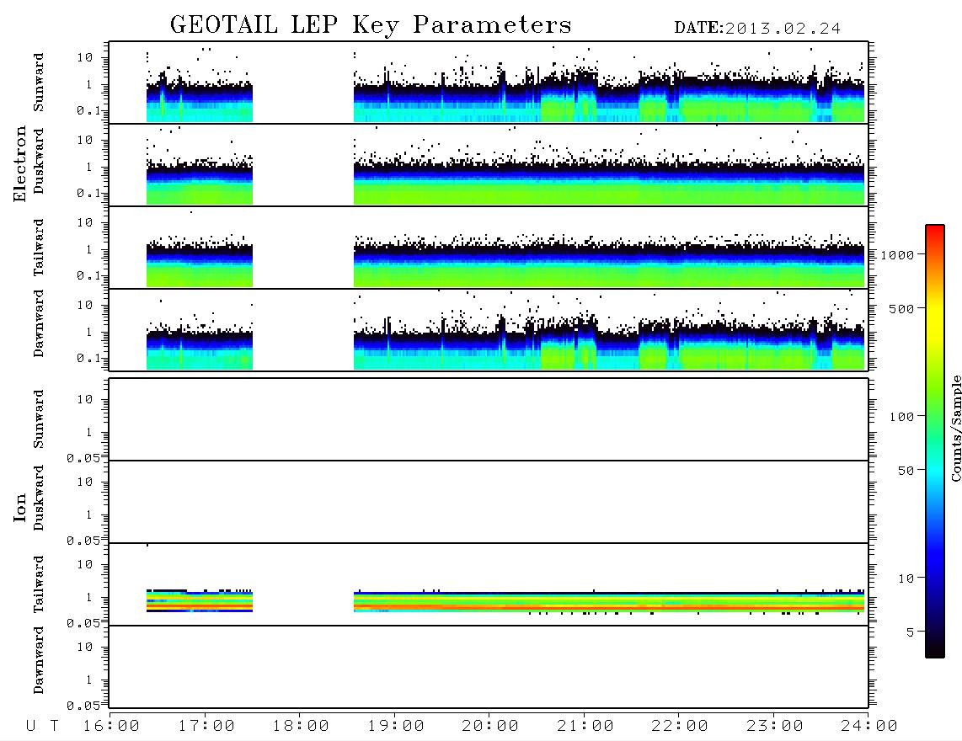Click the "500" color bar tick
Image resolution: width=962 pixels, height=741 pixels.
(902, 308)
